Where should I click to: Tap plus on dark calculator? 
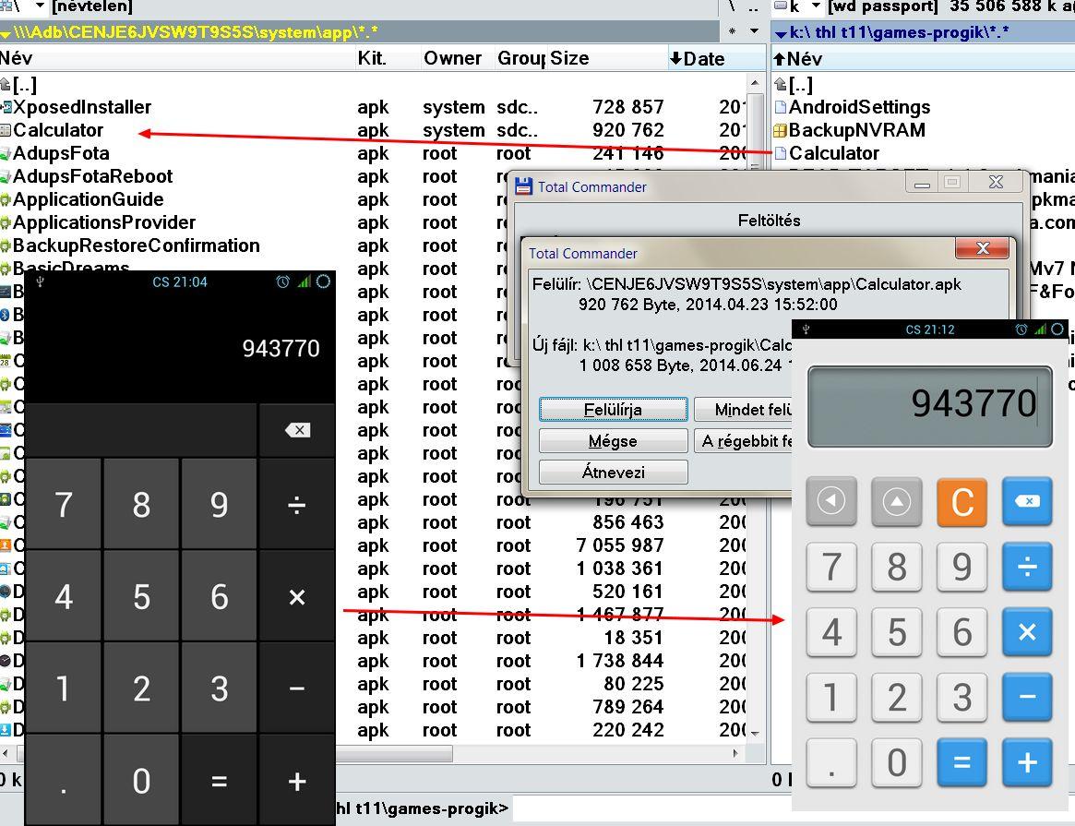[297, 781]
